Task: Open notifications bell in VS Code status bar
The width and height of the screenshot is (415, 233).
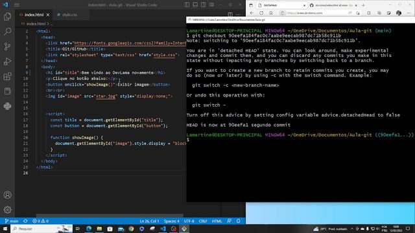Action: (239, 221)
